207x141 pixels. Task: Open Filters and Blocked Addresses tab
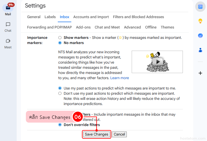click(x=138, y=17)
